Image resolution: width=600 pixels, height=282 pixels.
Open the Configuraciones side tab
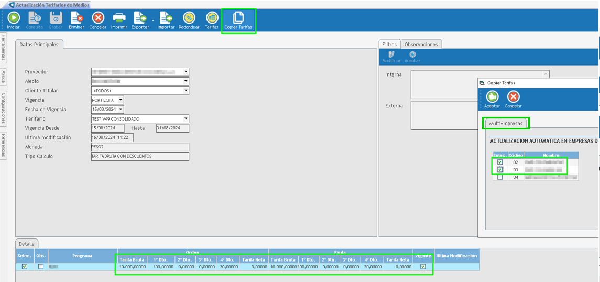point(4,109)
